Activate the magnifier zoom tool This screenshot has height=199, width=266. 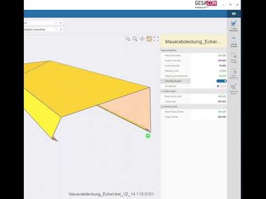click(135, 39)
